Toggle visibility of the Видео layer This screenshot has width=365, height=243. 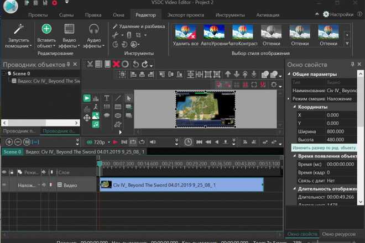(4, 185)
